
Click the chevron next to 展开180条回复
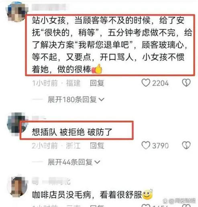click(101, 100)
